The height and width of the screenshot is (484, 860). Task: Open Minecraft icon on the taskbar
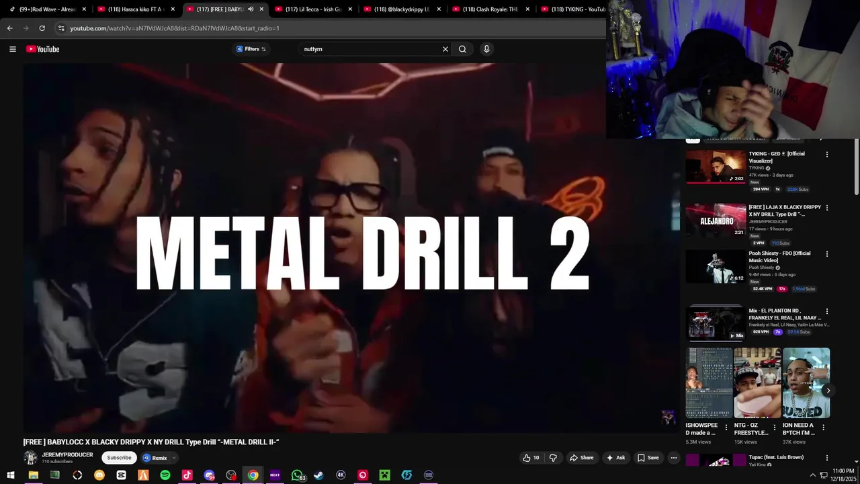(x=384, y=475)
